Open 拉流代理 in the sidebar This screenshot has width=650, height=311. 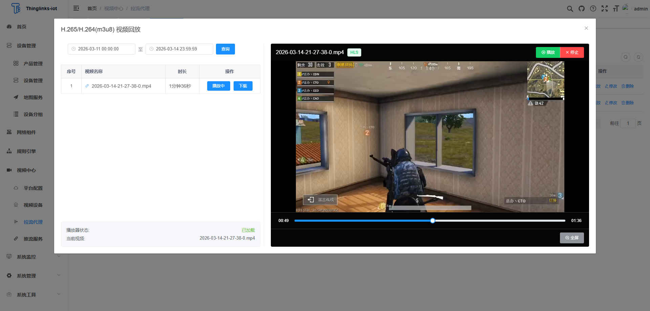coord(33,222)
